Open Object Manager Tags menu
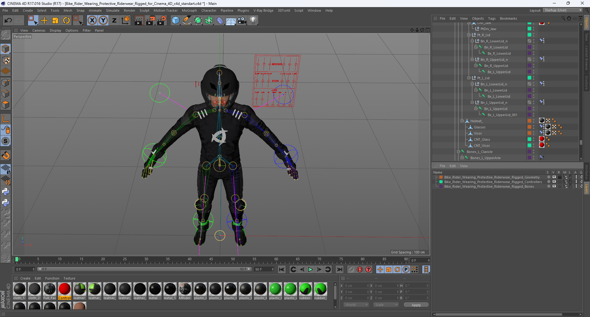 tap(492, 18)
